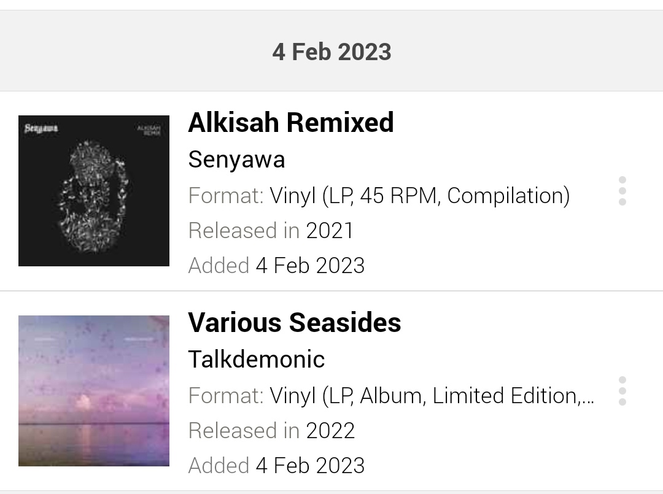Tap truncated Format Vinyl LP Album Limited Edition line

point(391,396)
